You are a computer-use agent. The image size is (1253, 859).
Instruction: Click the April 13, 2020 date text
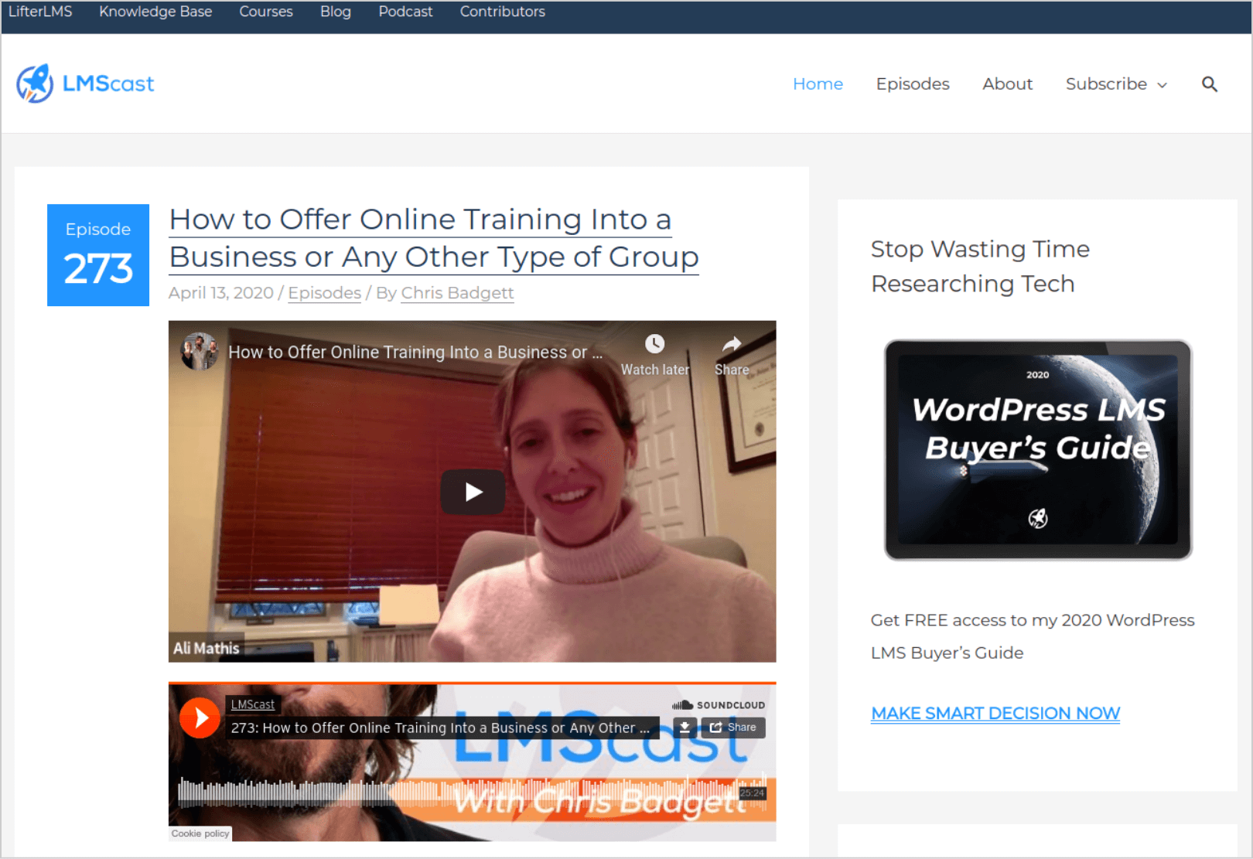(x=221, y=293)
